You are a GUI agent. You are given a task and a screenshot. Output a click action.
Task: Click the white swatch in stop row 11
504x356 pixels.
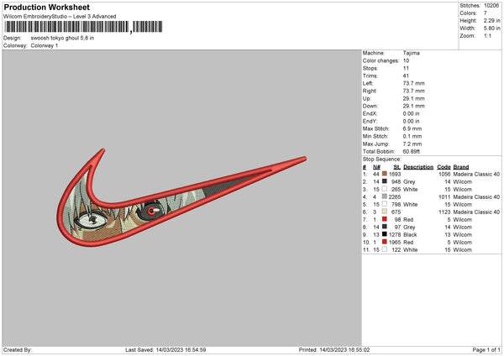click(385, 249)
